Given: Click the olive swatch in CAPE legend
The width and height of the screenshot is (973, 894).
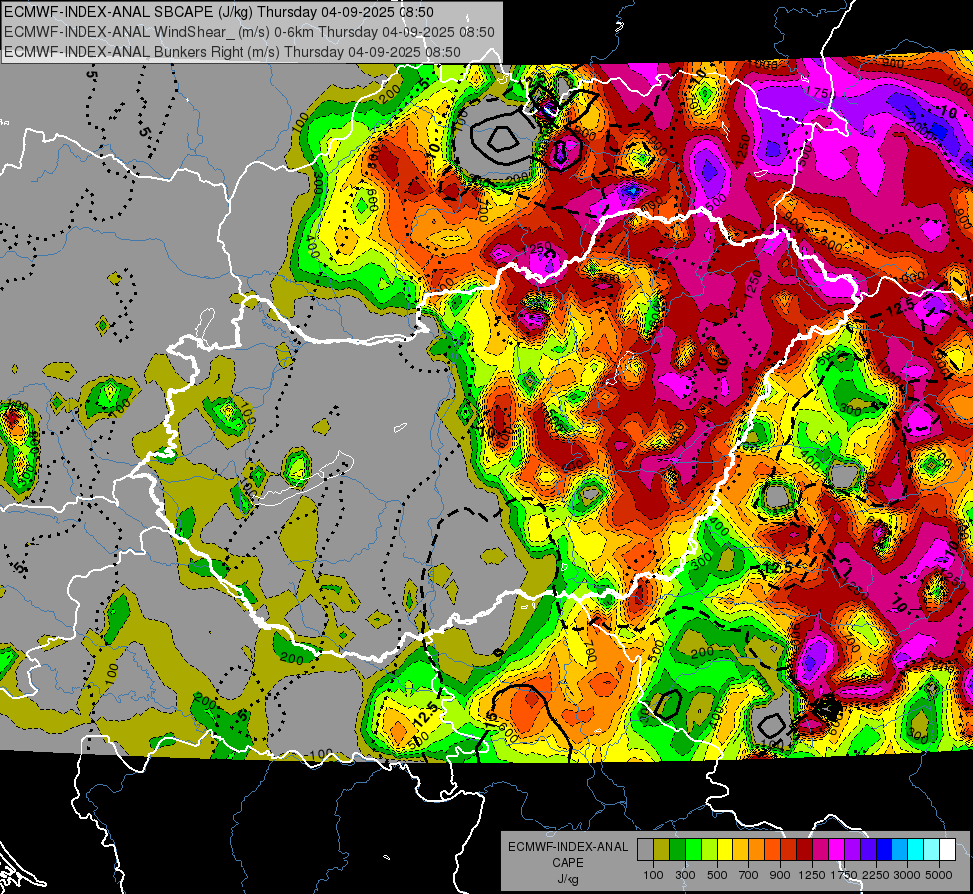Looking at the screenshot, I should tap(662, 850).
